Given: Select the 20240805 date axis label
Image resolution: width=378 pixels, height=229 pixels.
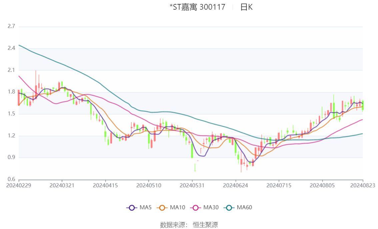Looking at the screenshot, I should (322, 185).
